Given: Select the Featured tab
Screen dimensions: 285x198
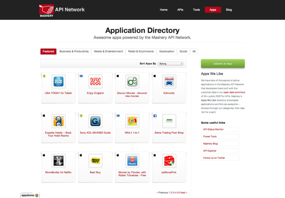Looking at the screenshot, I should (48, 52).
